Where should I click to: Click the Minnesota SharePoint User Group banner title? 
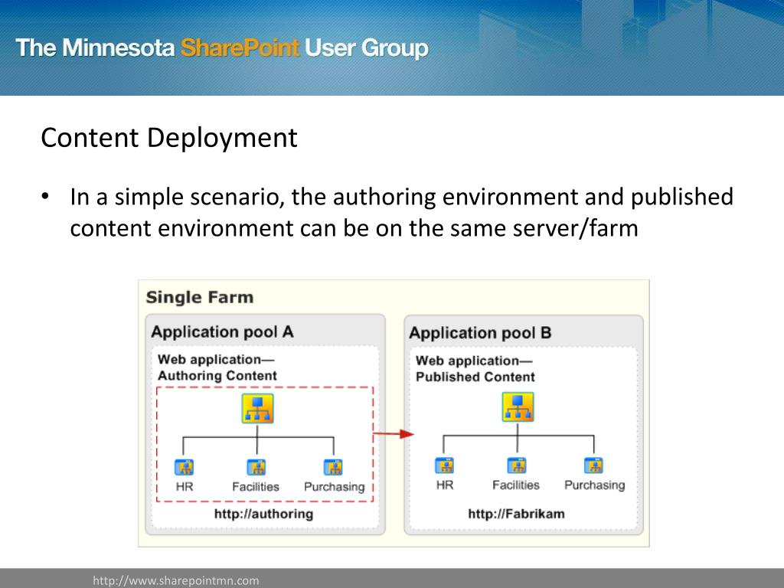click(222, 48)
